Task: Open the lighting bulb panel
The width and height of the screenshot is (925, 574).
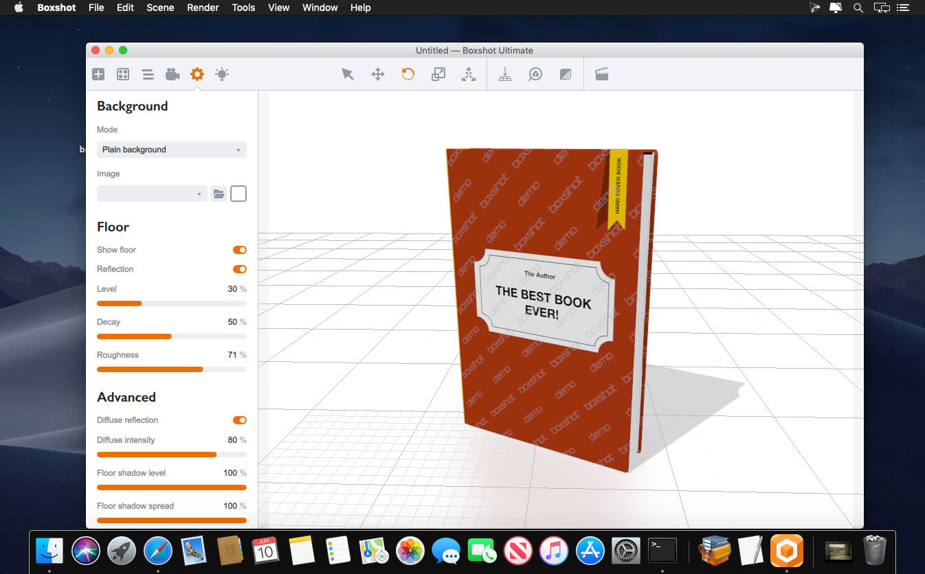Action: pyautogui.click(x=222, y=74)
